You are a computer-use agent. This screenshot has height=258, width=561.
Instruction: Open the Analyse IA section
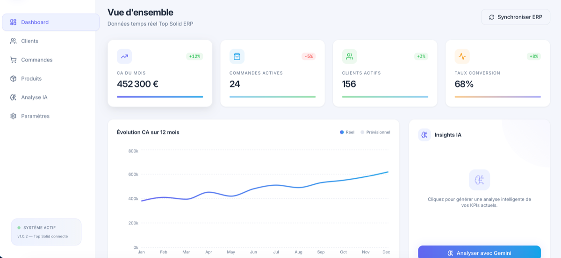tap(50, 98)
